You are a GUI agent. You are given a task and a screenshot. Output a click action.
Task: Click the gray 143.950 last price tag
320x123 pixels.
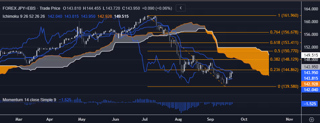310,67
